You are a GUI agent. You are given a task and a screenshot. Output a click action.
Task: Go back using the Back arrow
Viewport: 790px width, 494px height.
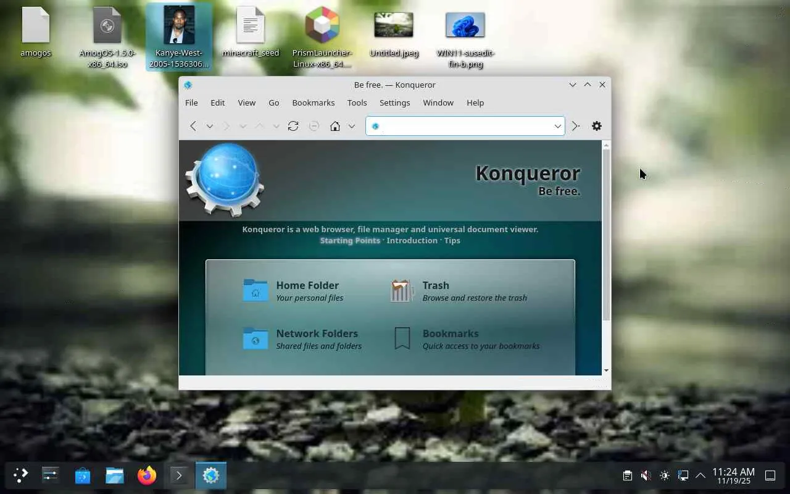pyautogui.click(x=193, y=126)
